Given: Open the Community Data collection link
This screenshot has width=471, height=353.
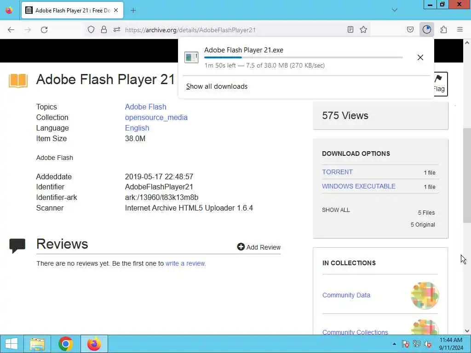Looking at the screenshot, I should click(346, 295).
